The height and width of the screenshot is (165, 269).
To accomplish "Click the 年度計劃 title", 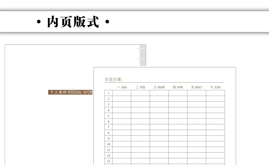I will 113,79.
